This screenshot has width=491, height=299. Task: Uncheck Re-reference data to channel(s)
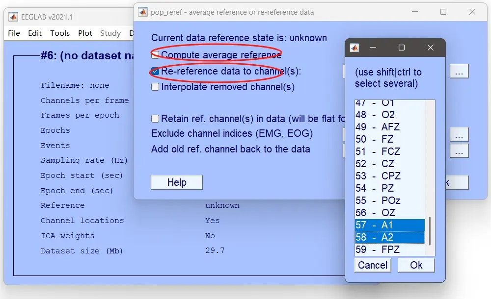point(155,71)
